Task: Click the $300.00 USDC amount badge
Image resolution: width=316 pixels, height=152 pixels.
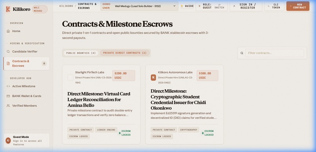Action: pos(207,76)
